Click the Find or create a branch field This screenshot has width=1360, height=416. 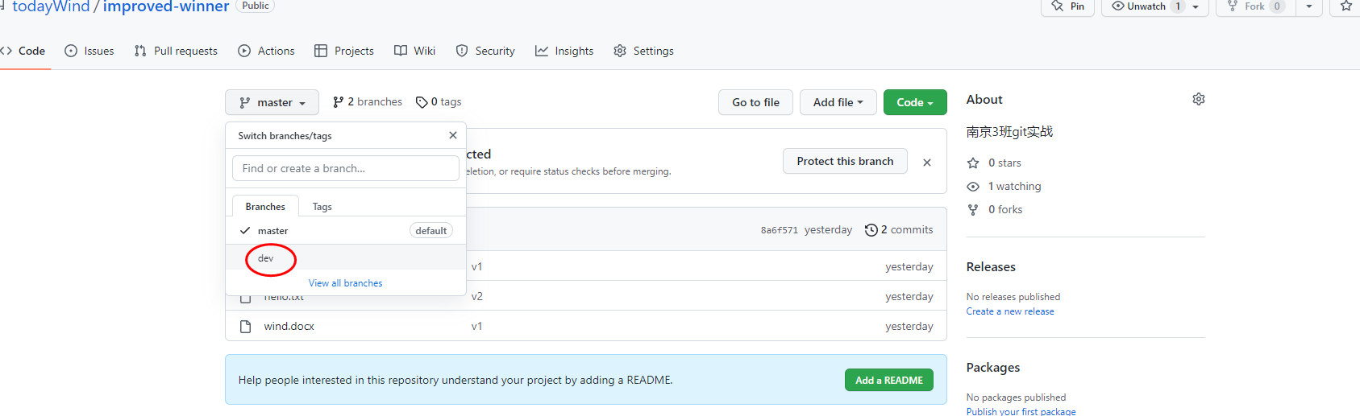pos(346,168)
